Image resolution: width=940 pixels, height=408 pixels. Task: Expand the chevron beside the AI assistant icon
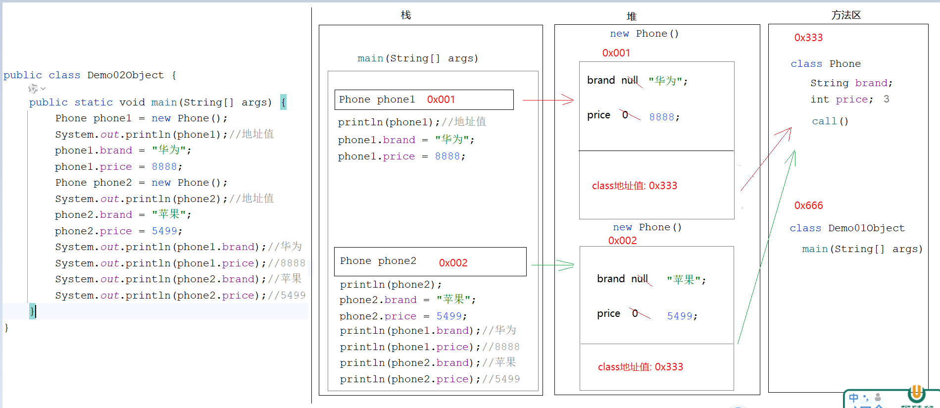coord(43,89)
